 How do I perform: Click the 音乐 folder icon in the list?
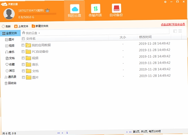point(29,65)
